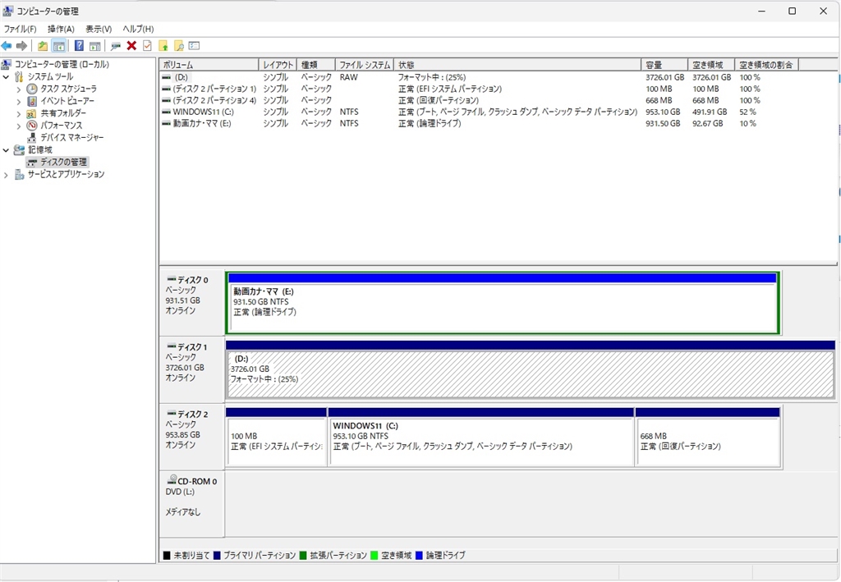Toggle the Show/Hide Console Tree icon
841x582 pixels.
tap(59, 46)
